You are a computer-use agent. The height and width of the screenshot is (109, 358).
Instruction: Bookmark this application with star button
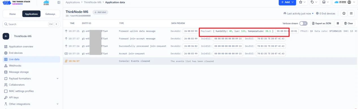tap(344, 13)
